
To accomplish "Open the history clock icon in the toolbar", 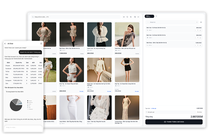I will (x=131, y=17).
